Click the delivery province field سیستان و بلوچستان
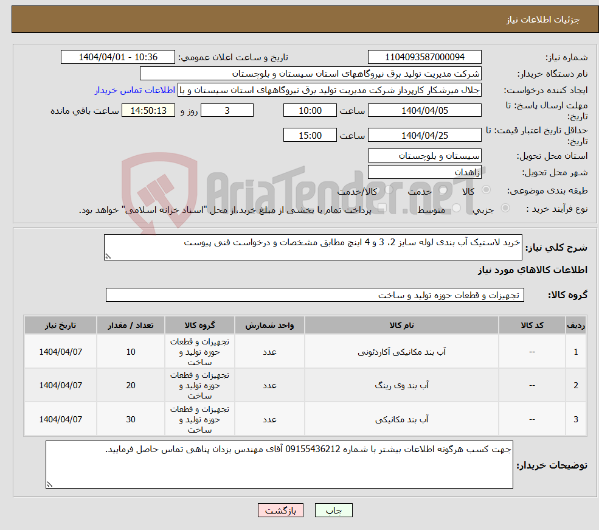Image resolution: width=599 pixels, height=530 pixels. tap(424, 156)
